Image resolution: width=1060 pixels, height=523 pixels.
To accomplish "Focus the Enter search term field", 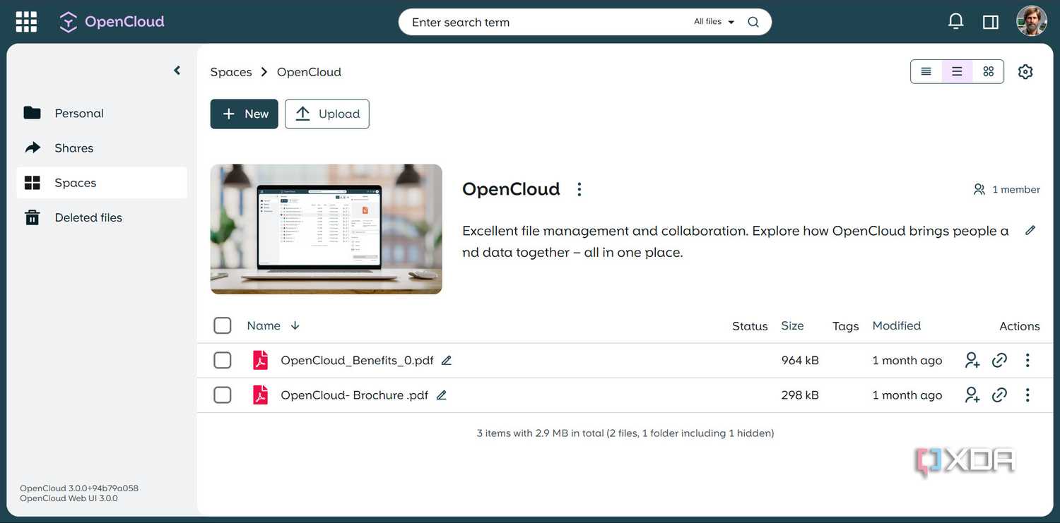I will click(x=544, y=22).
